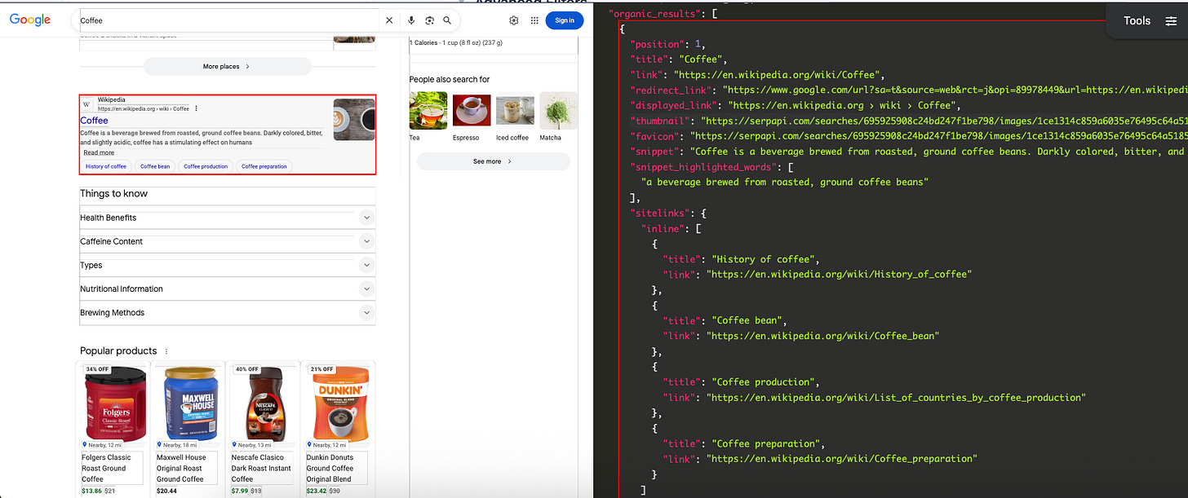
Task: Click the sliders icon beside Tools
Action: (1171, 21)
